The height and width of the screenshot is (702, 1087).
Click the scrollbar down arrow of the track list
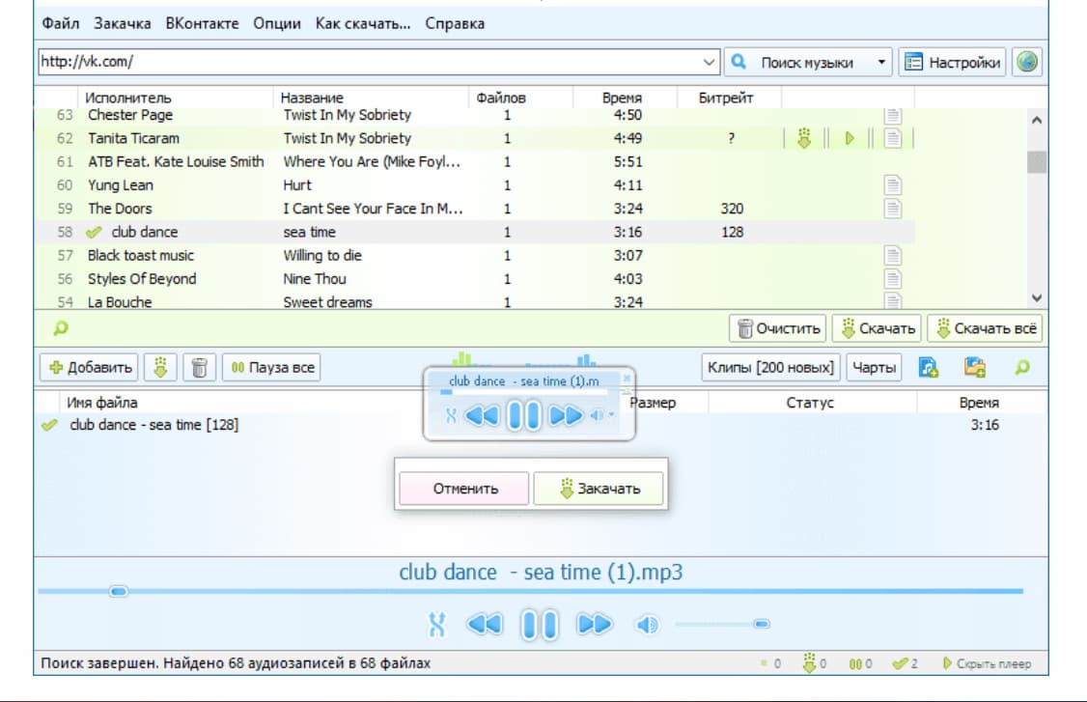point(1037,297)
